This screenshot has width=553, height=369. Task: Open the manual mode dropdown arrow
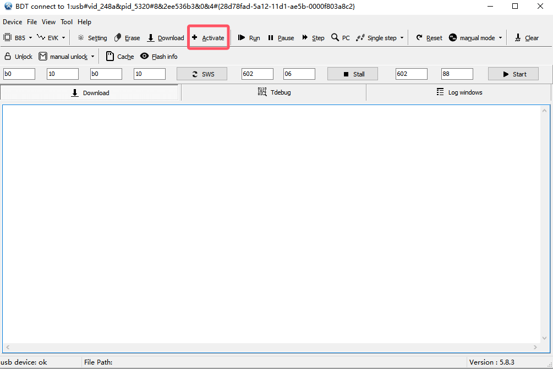pos(500,38)
